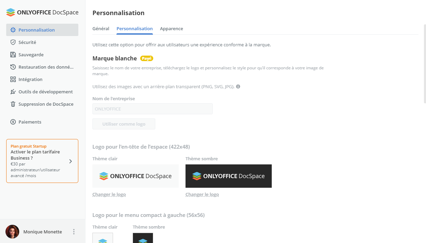Open Paiements via the coin icon
426x243 pixels.
13,122
